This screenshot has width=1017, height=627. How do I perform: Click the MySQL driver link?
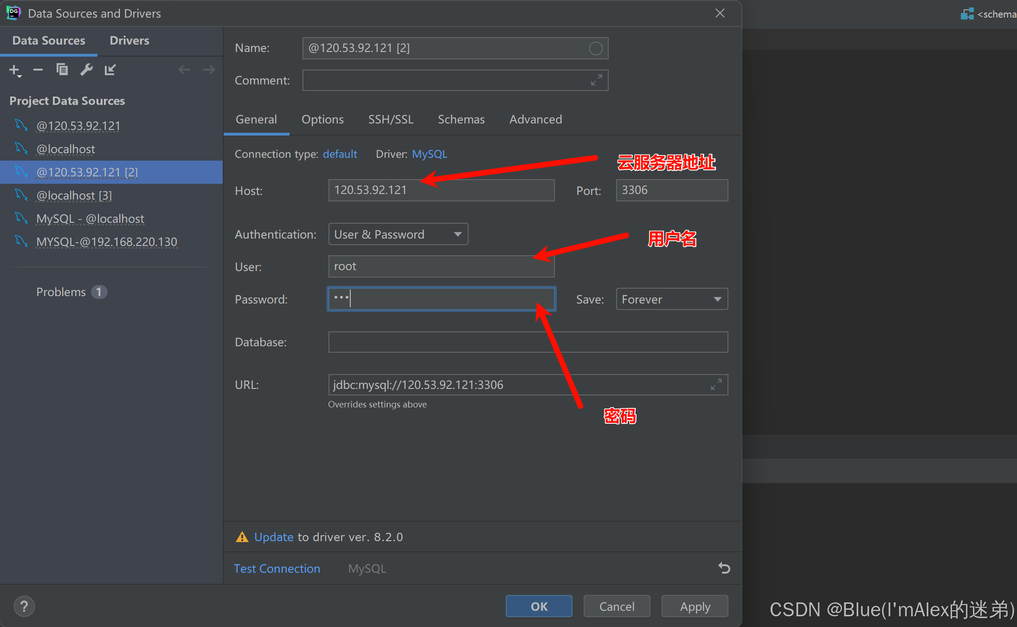click(430, 154)
